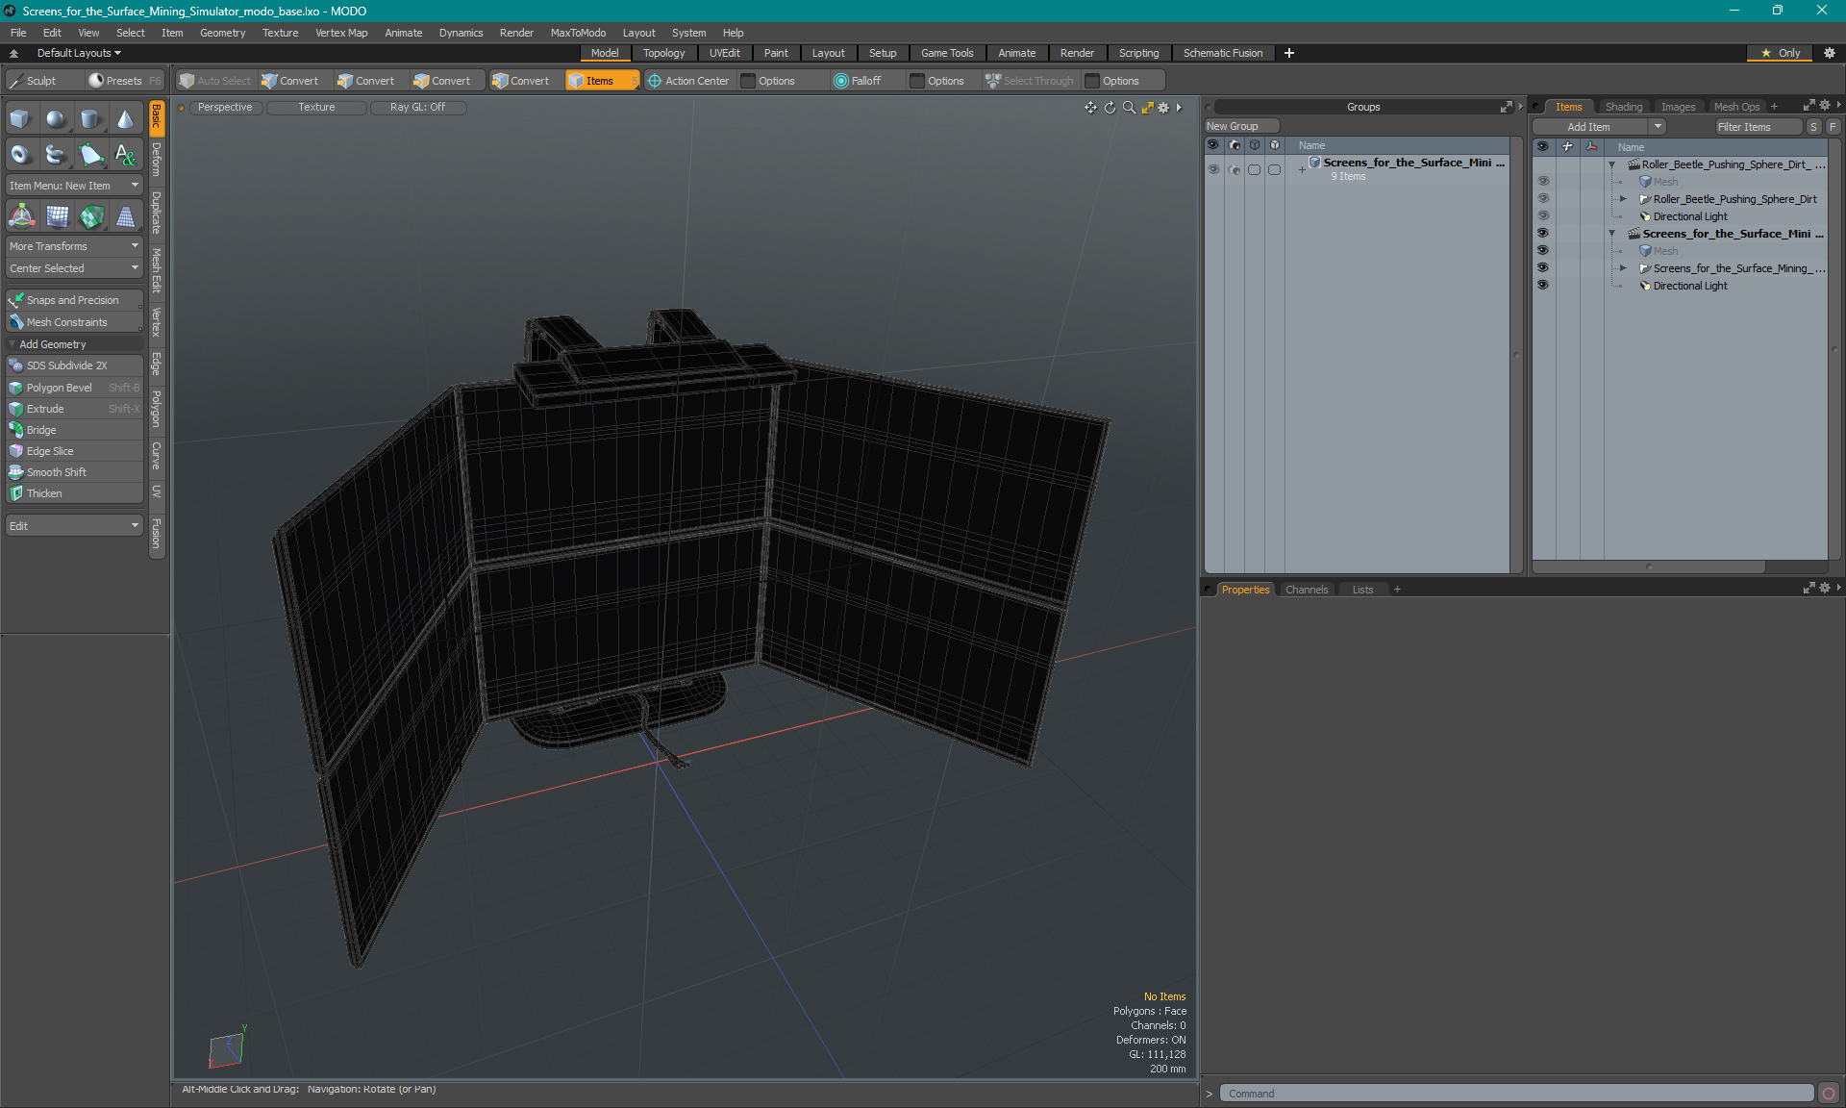This screenshot has height=1108, width=1846.
Task: Activate the taper grid tool
Action: coord(125,216)
